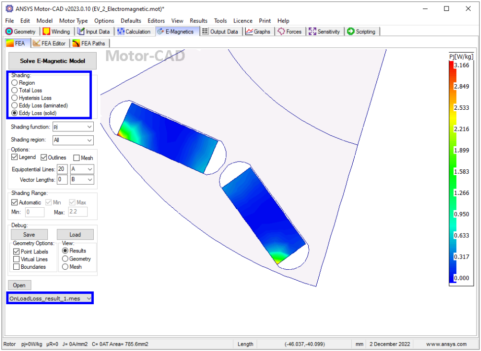Click www.ansys.com in status bar
This screenshot has width=481, height=351.
[x=446, y=344]
